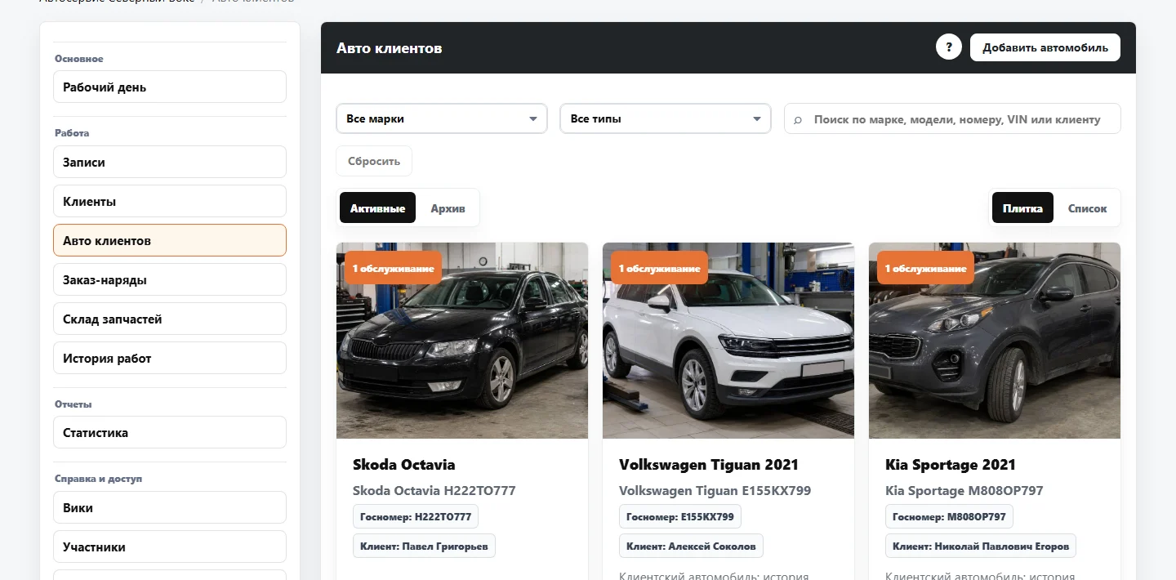
Task: Select Список view mode
Action: pos(1087,208)
